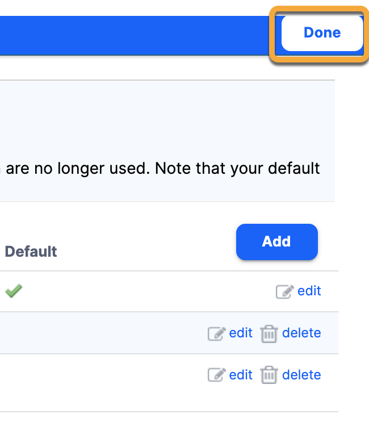Select the edit link in the second row
This screenshot has height=443, width=369.
point(241,333)
